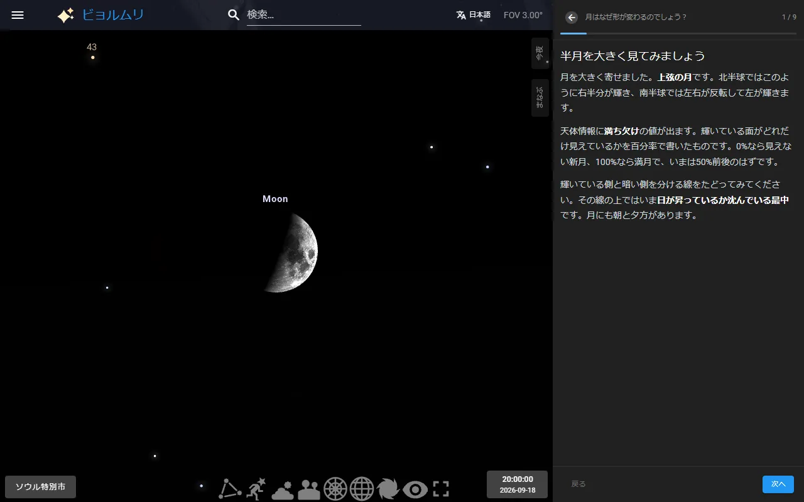Enter fullscreen with the corner-brackets icon
Viewport: 804px width, 502px height.
tap(442, 489)
